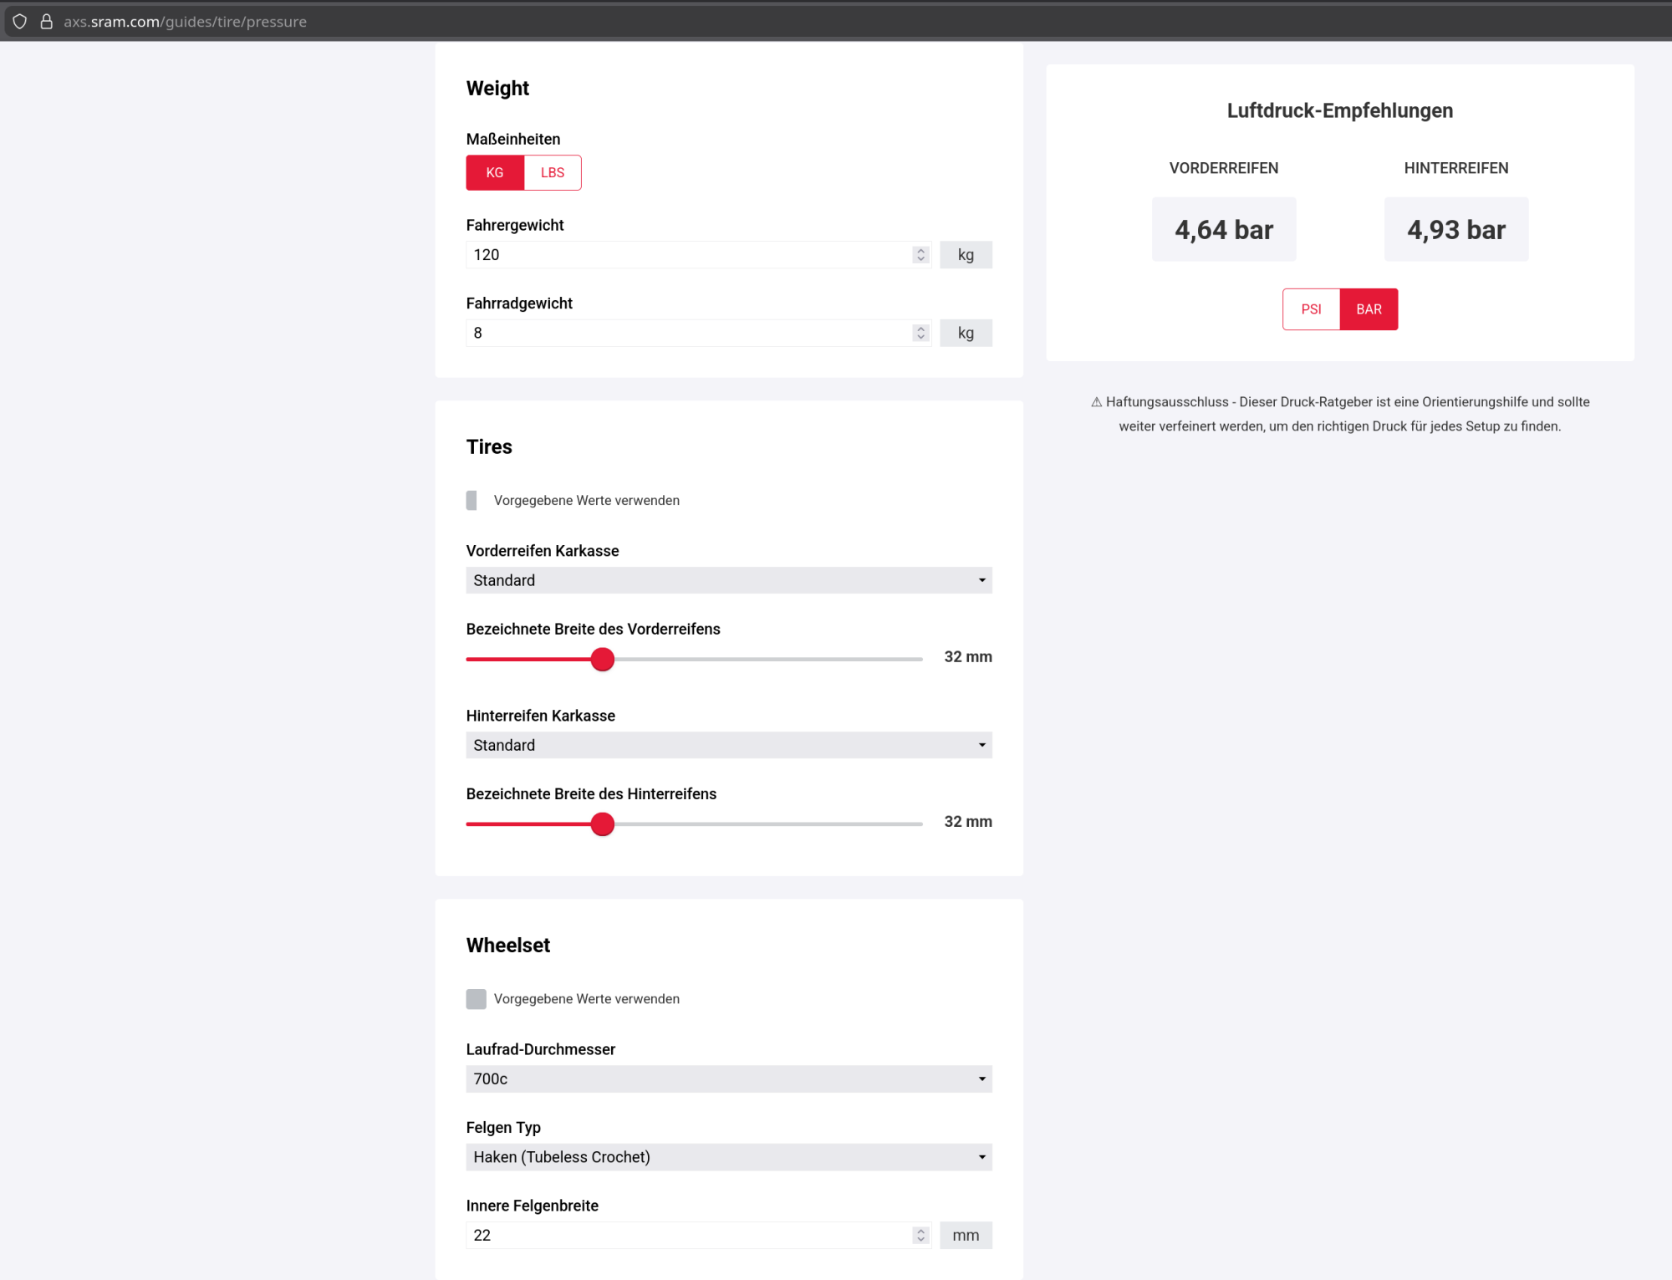Switch weight units to LBS

point(552,173)
